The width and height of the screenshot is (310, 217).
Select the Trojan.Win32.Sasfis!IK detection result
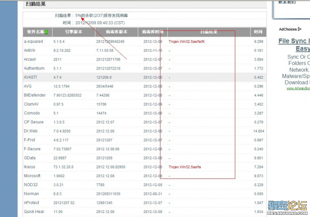(x=186, y=42)
